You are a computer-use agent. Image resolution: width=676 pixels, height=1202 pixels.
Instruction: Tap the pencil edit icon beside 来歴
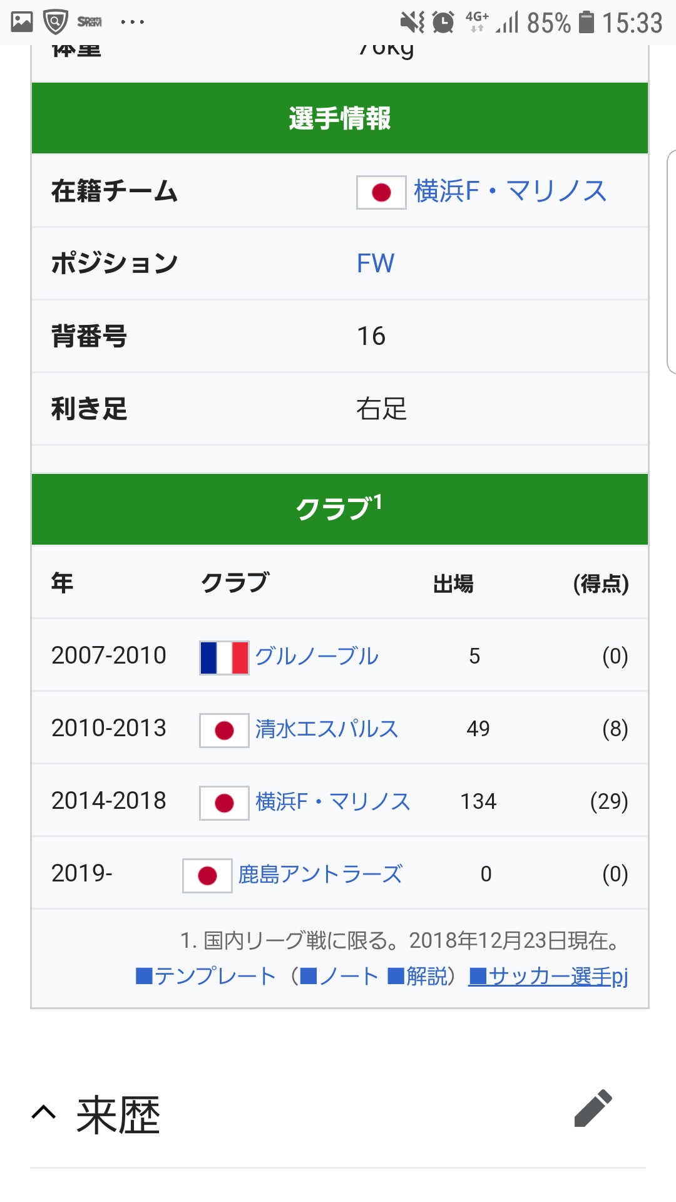point(593,1109)
